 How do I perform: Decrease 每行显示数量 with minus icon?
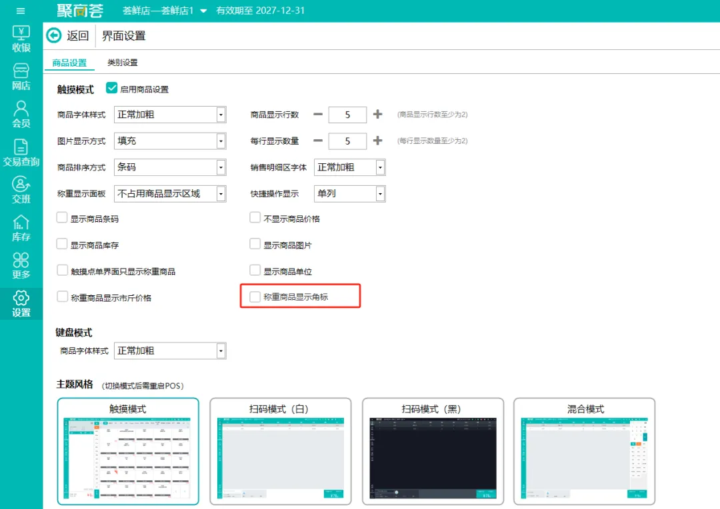318,141
